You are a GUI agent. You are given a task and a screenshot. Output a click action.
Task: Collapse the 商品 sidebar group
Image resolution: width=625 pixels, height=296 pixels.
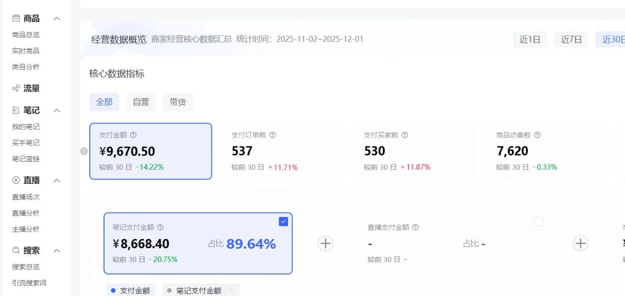(x=57, y=18)
